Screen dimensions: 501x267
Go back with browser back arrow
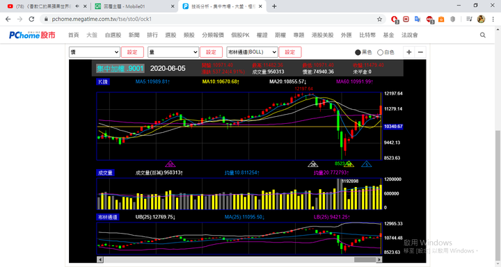(x=8, y=19)
